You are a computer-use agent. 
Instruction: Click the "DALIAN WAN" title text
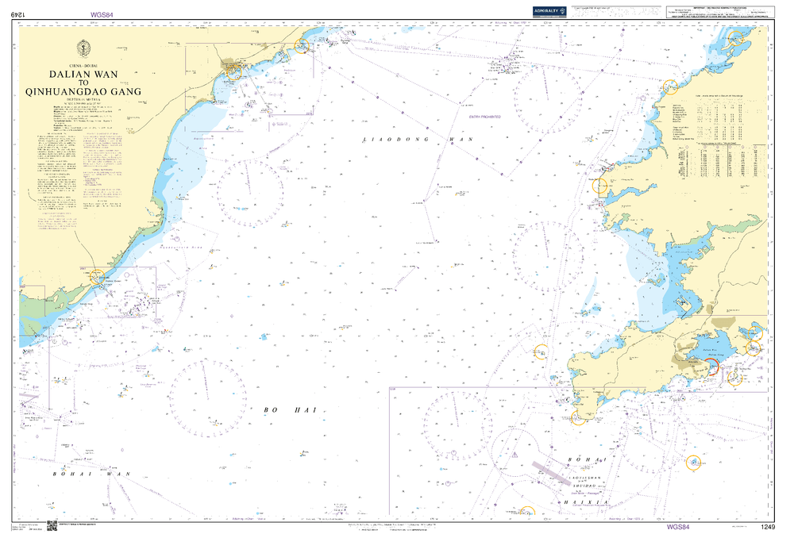83,74
